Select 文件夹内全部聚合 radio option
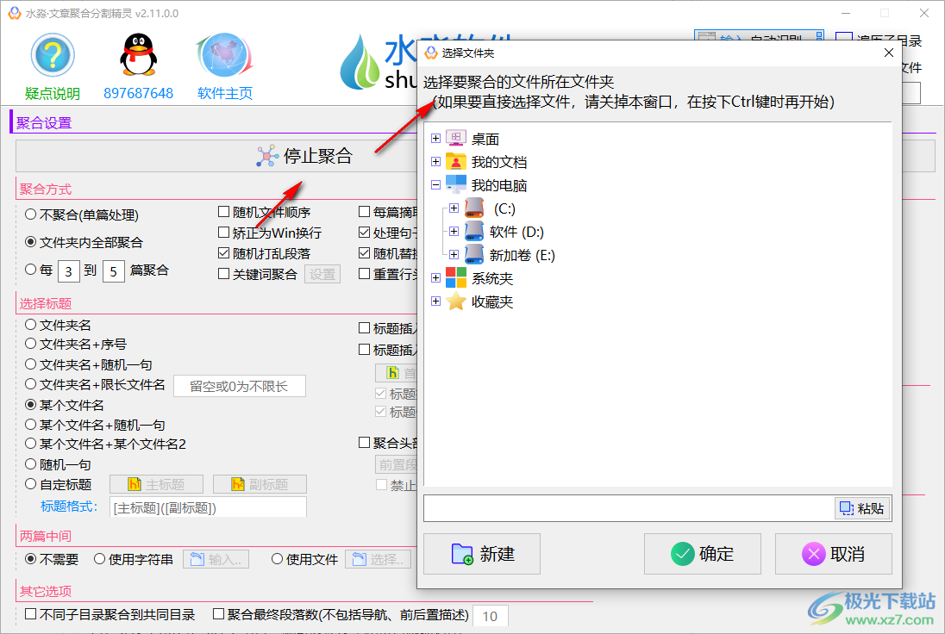The image size is (945, 634). point(84,242)
